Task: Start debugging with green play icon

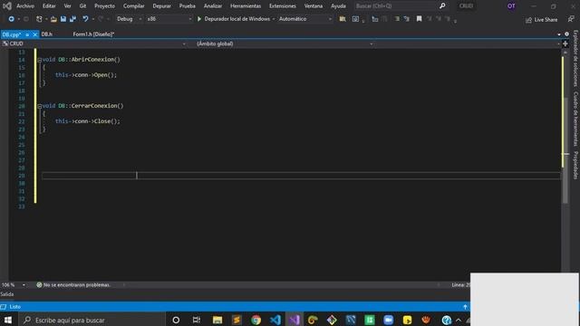Action: tap(199, 19)
